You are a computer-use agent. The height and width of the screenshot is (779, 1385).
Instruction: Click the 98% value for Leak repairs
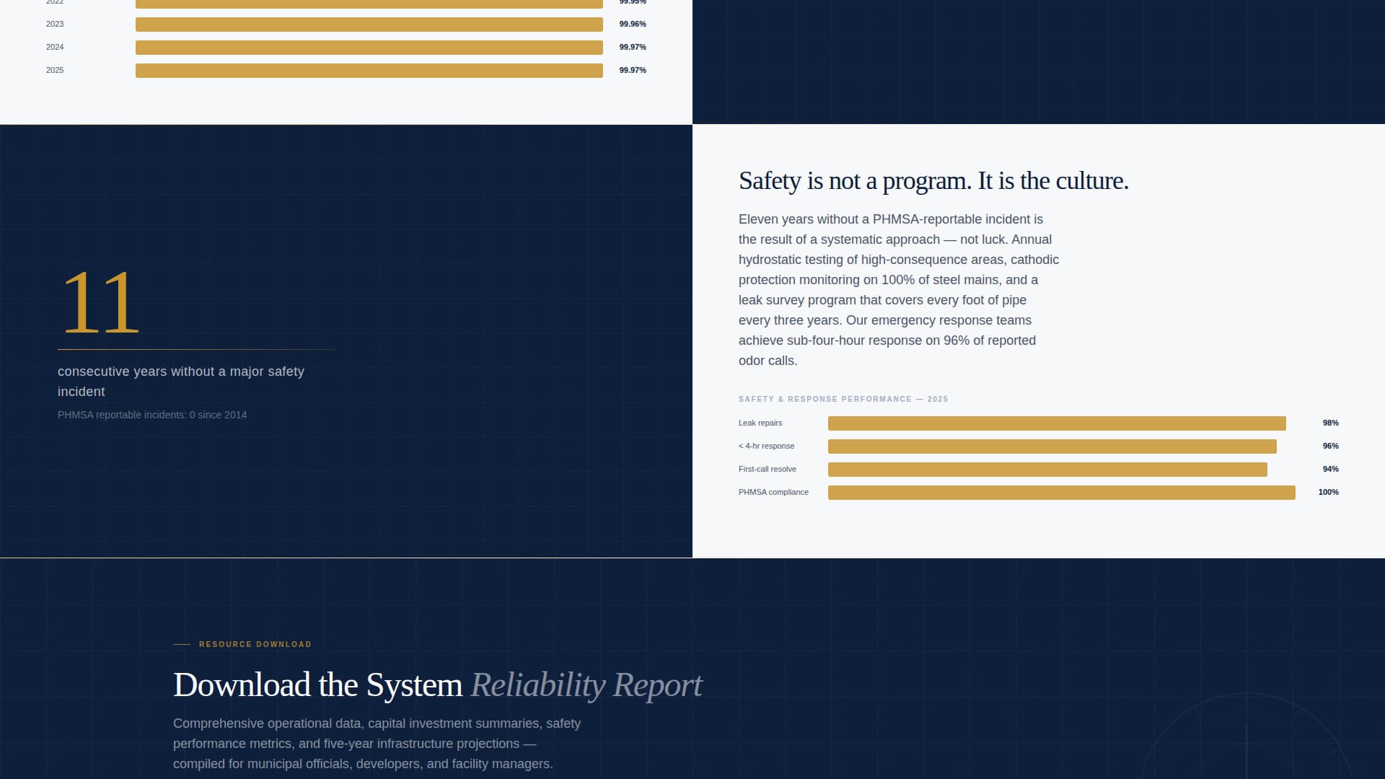pyautogui.click(x=1330, y=423)
